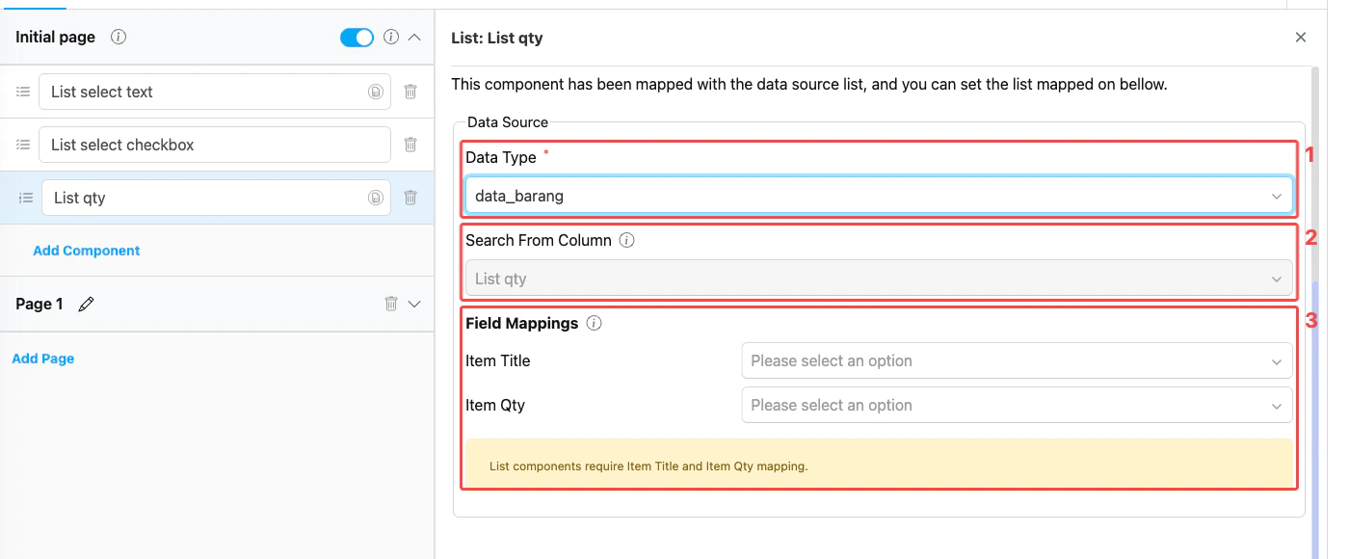Click the Initial page title text
This screenshot has height=559, width=1349.
click(56, 38)
